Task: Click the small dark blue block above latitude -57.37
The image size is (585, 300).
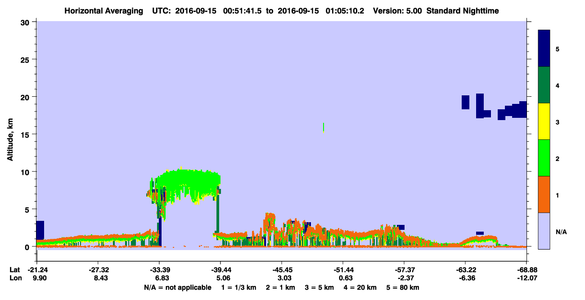Action: 401,227
